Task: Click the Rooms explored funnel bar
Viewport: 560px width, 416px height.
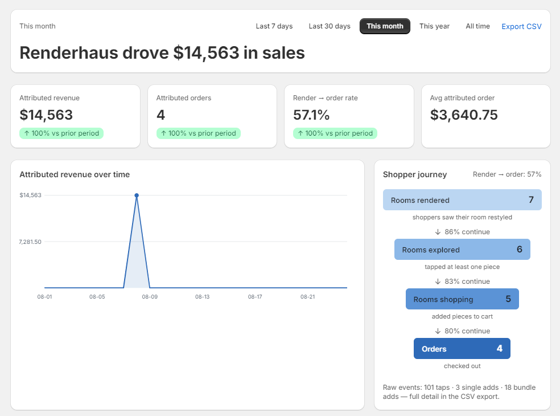Action: click(x=462, y=249)
